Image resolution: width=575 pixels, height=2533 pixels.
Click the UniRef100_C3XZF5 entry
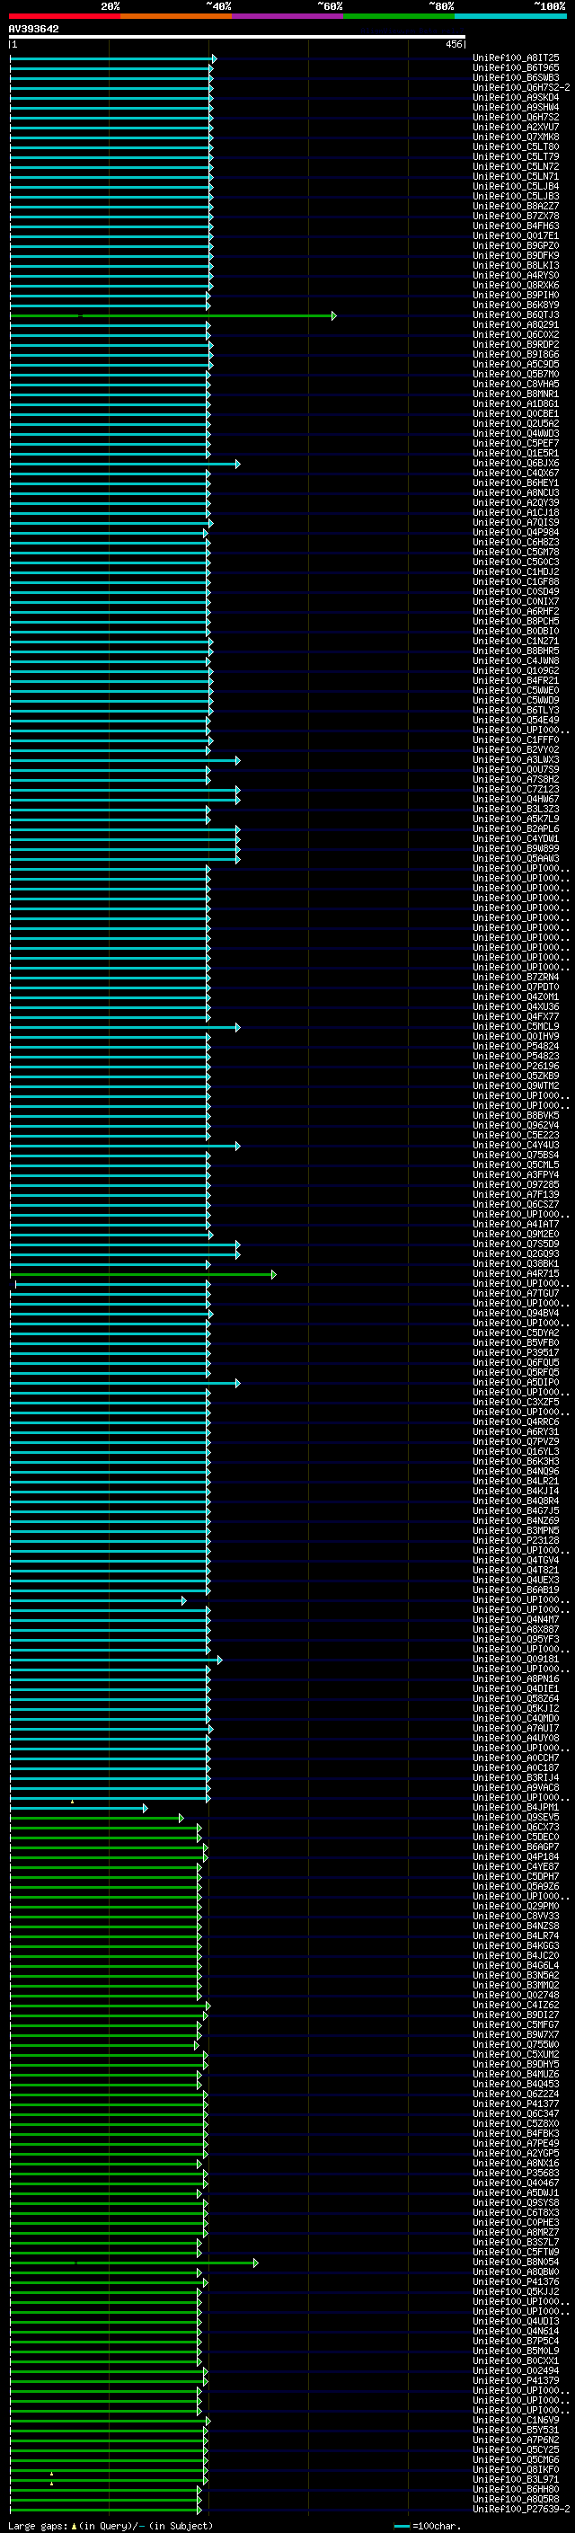coord(516,1403)
